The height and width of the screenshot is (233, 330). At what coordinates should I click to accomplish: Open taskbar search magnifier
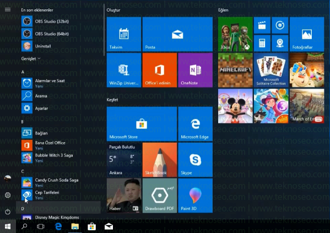click(x=24, y=226)
